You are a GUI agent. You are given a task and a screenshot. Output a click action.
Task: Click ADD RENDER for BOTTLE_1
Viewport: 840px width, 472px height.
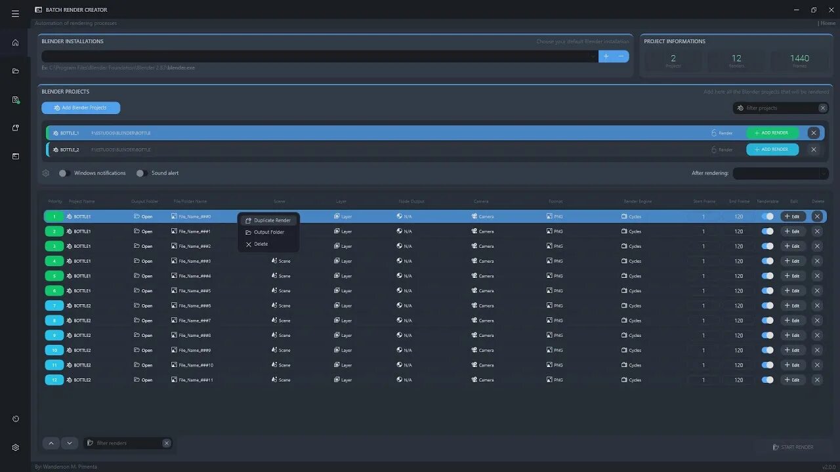click(772, 132)
